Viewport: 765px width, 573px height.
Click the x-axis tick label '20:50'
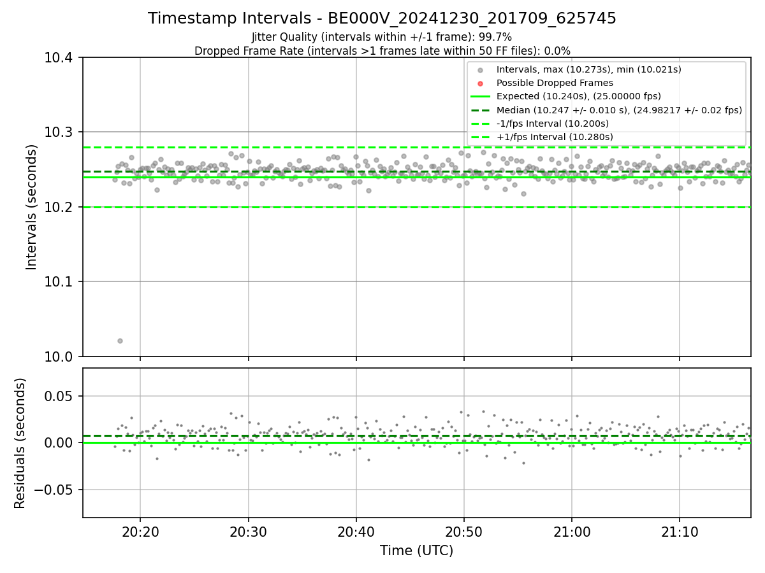(x=463, y=531)
